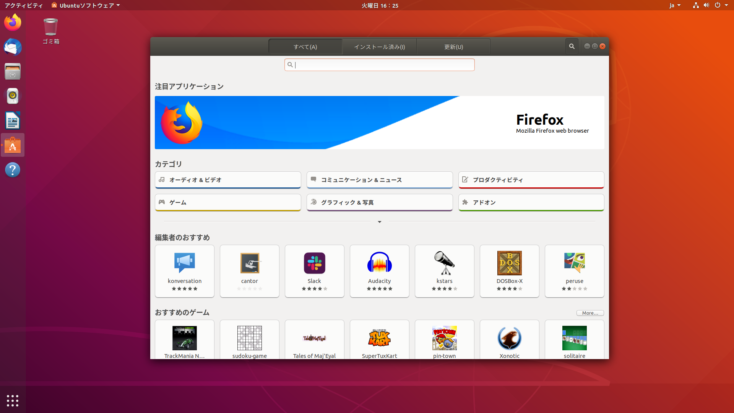Image resolution: width=734 pixels, height=413 pixels.
Task: Click the peruse app icon
Action: 574,263
